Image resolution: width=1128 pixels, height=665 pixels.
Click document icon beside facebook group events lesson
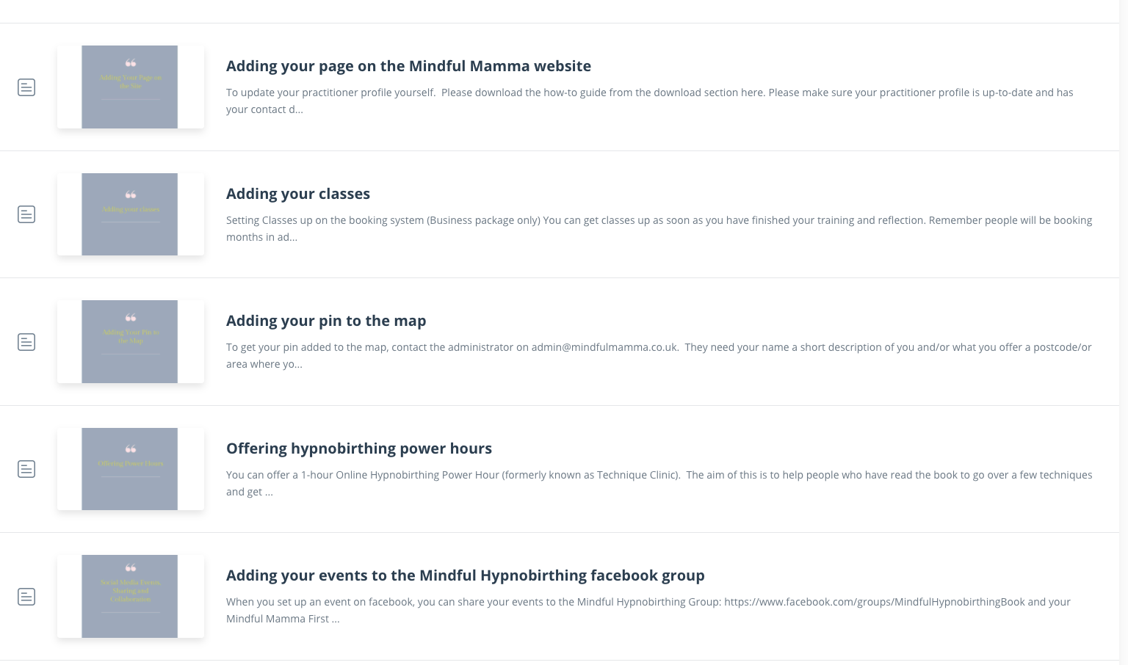point(26,597)
